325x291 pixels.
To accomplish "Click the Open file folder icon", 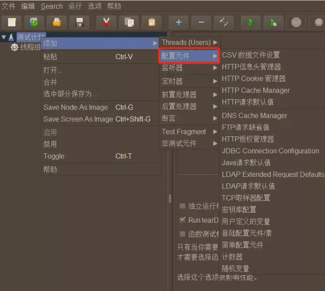I will (57, 22).
